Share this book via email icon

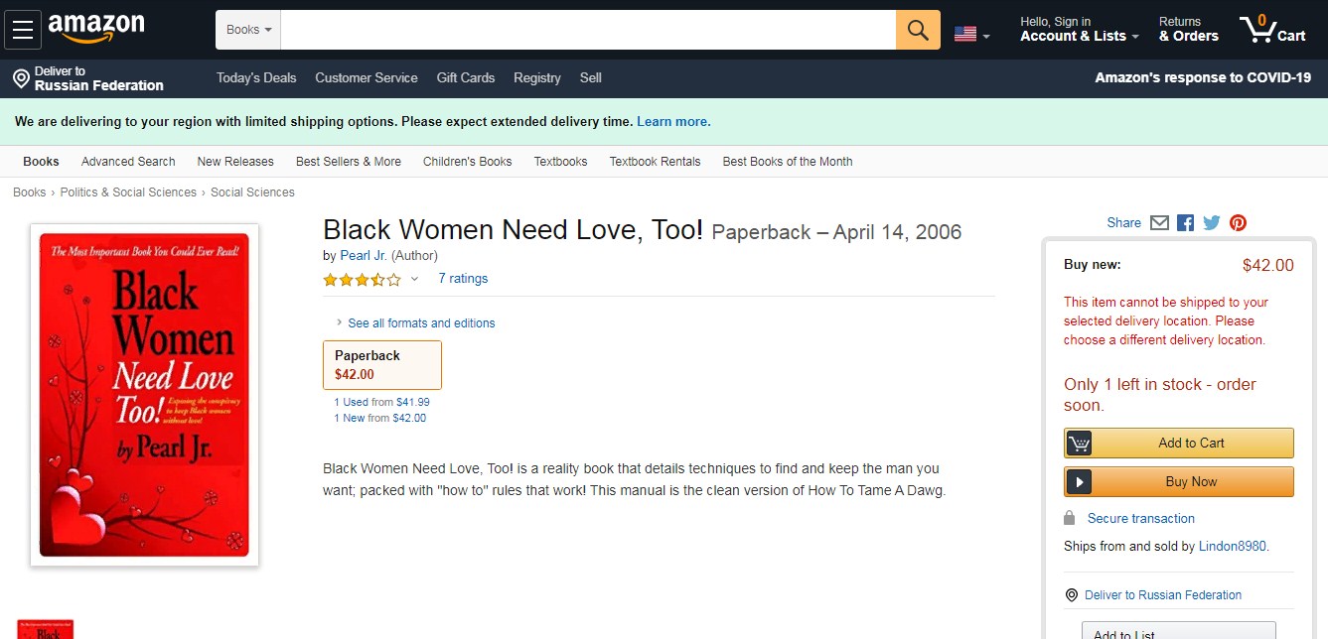coord(1159,223)
